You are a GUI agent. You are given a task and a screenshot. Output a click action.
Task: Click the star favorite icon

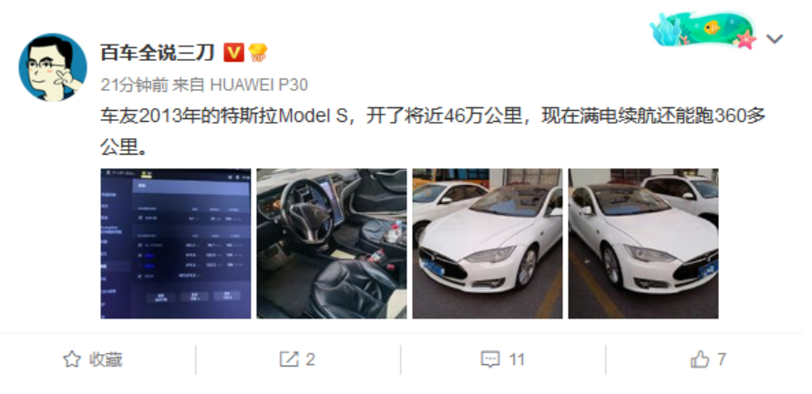tap(72, 359)
